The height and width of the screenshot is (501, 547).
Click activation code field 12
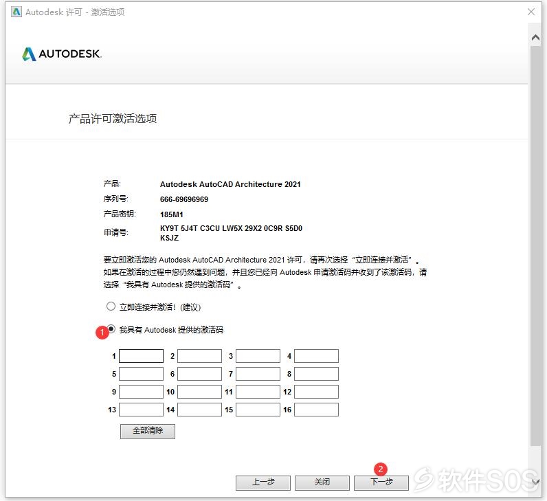coord(316,392)
